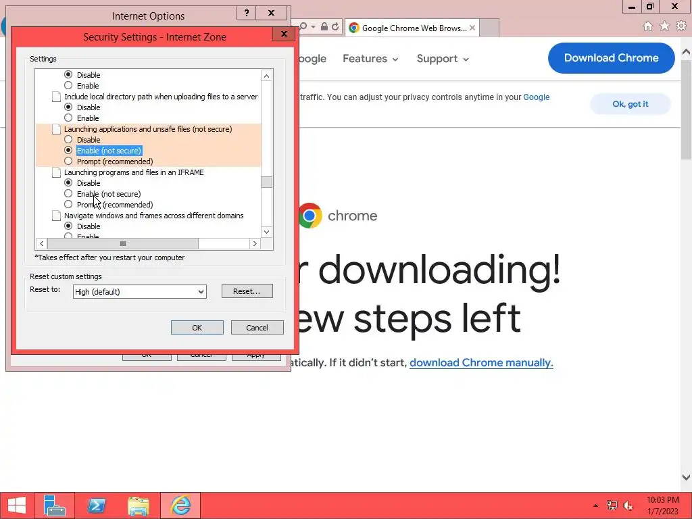Select Enable (not secure) for unsafe files
692x519 pixels.
click(x=68, y=151)
